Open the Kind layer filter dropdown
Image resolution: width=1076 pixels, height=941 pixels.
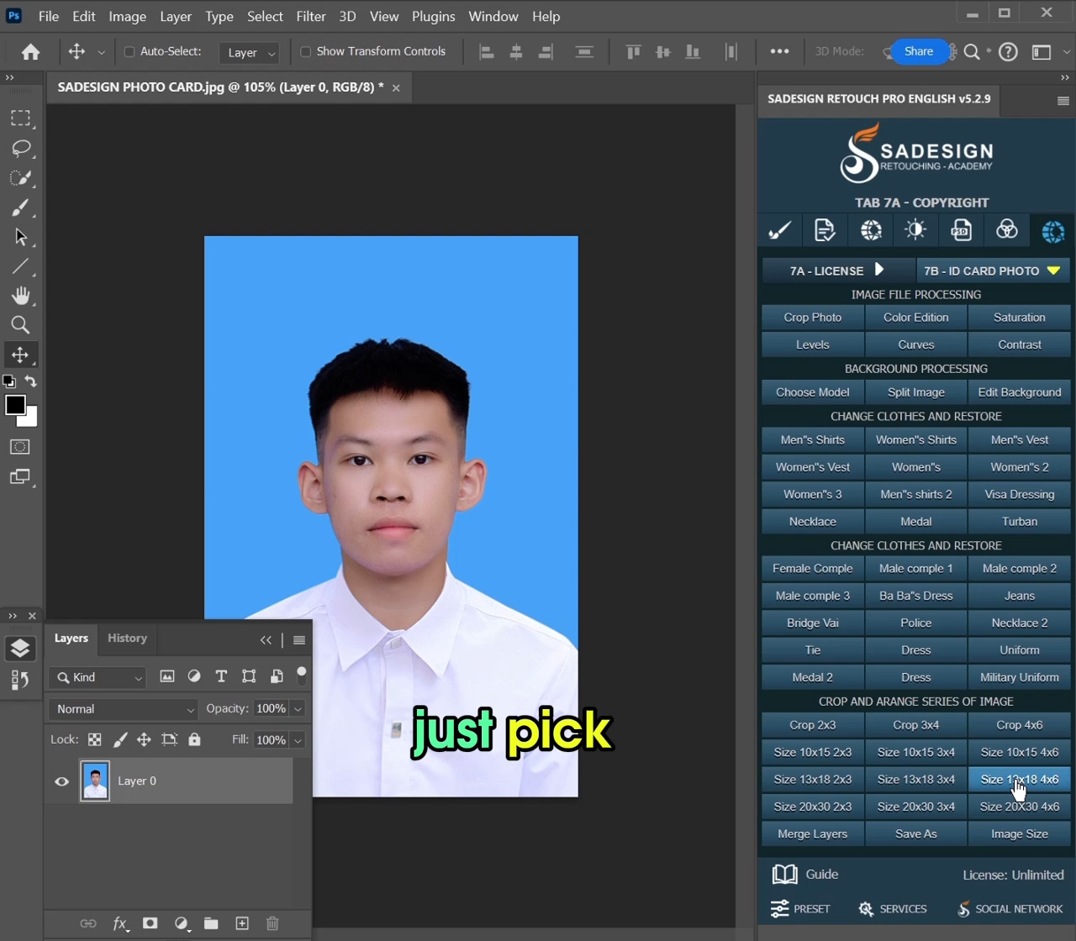98,677
